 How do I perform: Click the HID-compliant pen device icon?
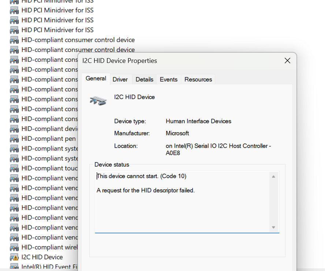point(14,139)
